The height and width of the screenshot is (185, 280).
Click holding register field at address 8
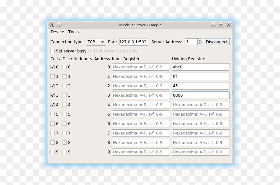tap(201, 143)
